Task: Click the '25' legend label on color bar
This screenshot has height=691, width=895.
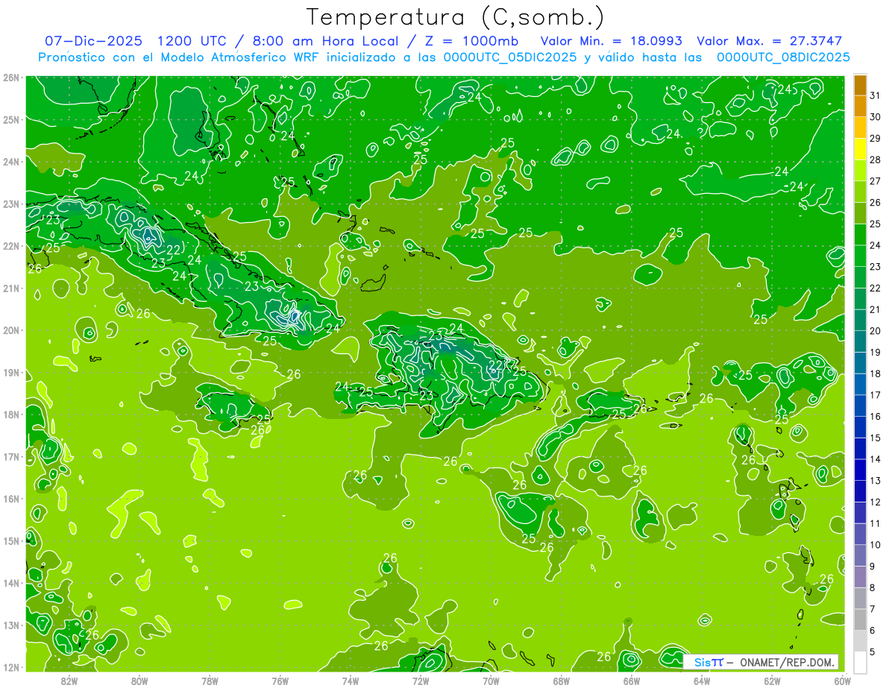Action: click(x=875, y=224)
